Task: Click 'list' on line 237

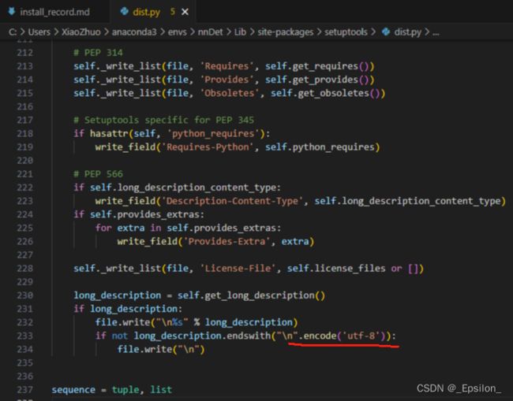Action: 161,389
